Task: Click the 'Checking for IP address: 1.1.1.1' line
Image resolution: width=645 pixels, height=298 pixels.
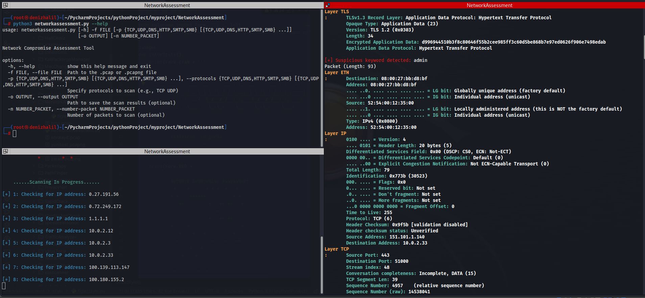Action: click(x=55, y=219)
